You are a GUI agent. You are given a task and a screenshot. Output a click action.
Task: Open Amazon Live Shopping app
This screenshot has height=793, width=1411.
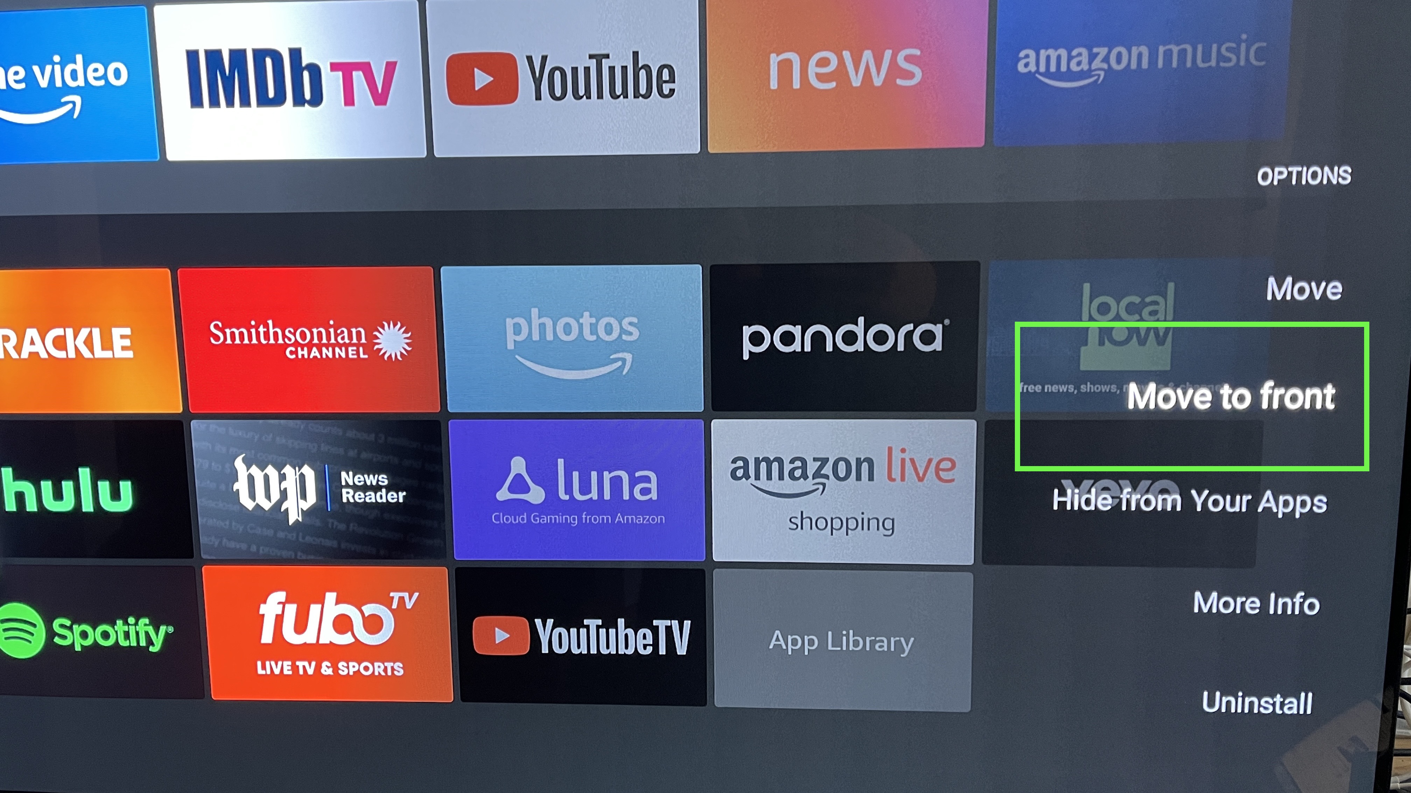pyautogui.click(x=841, y=492)
